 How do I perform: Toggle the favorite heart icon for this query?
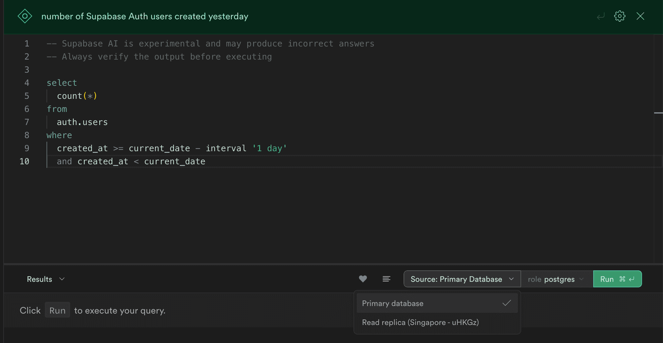(363, 279)
